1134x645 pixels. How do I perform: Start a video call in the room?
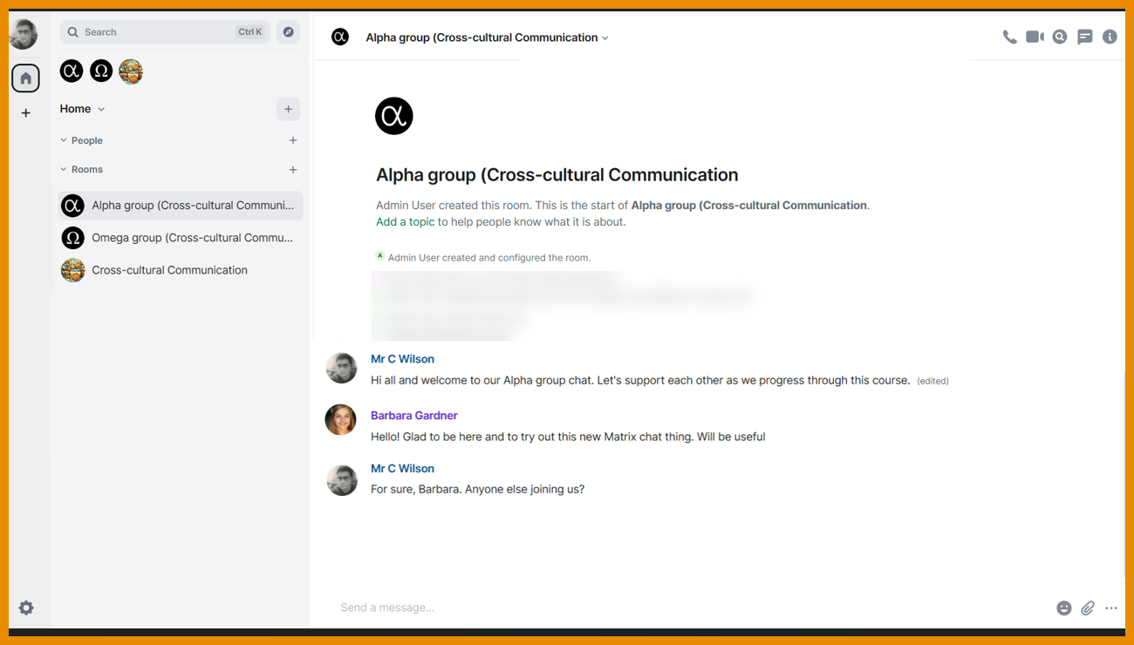[x=1035, y=37]
